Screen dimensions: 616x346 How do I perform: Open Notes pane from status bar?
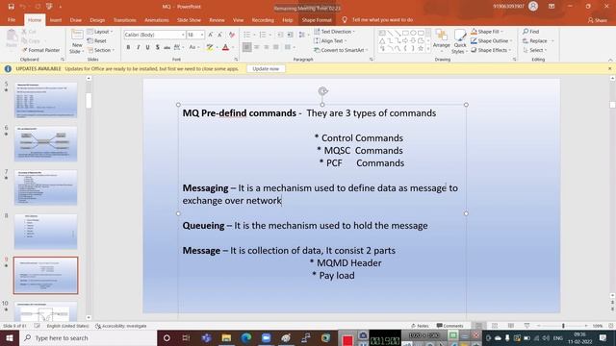[420, 326]
